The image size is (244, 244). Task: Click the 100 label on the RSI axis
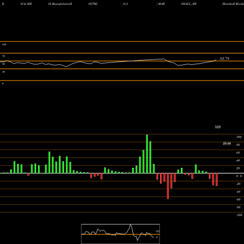coord(4,44)
